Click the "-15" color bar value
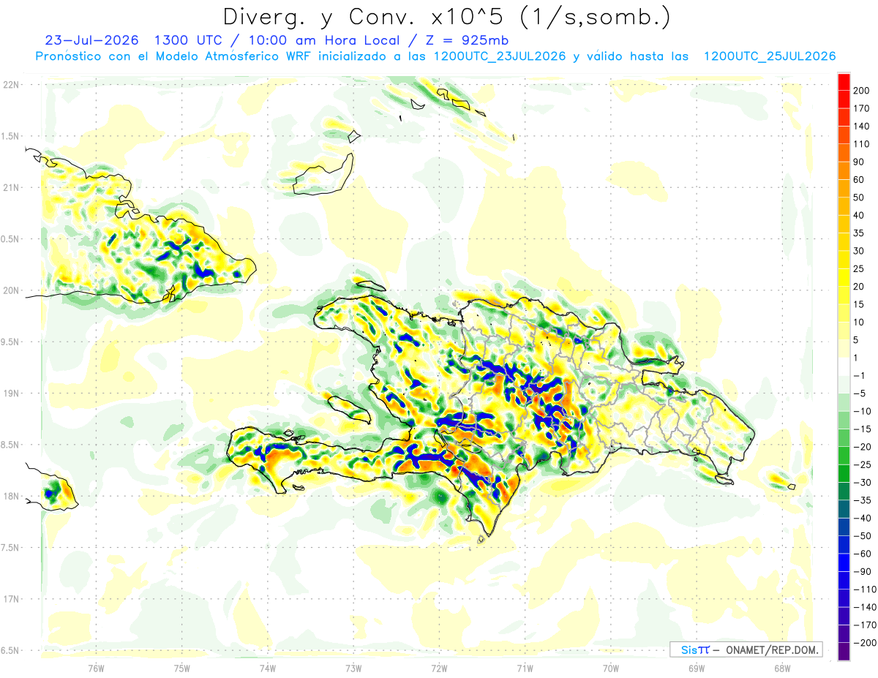The image size is (878, 678). click(862, 429)
